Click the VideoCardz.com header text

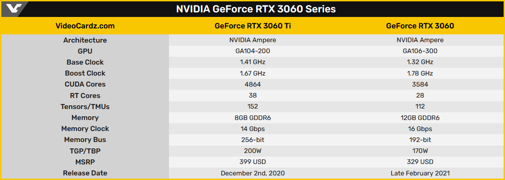click(85, 26)
